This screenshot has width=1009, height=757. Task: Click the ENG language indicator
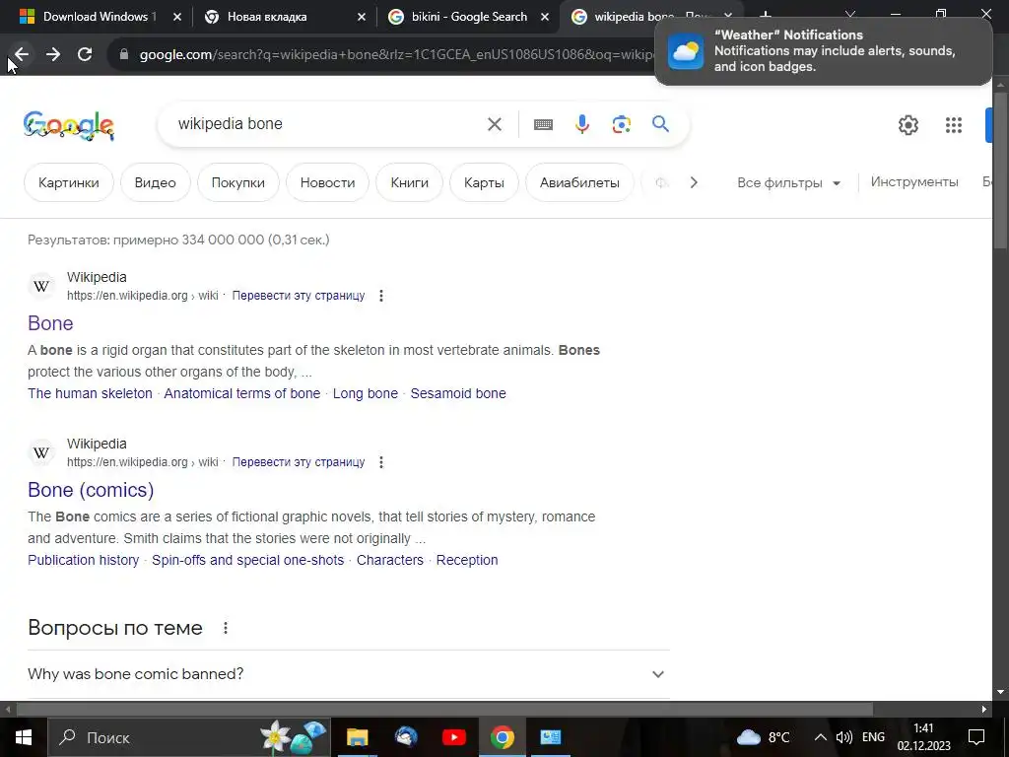[873, 737]
